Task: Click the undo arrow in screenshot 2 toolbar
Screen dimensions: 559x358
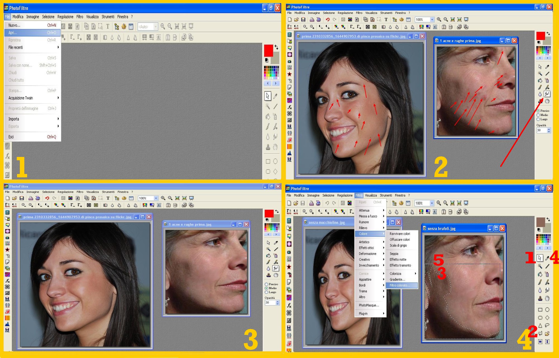Action: click(328, 20)
